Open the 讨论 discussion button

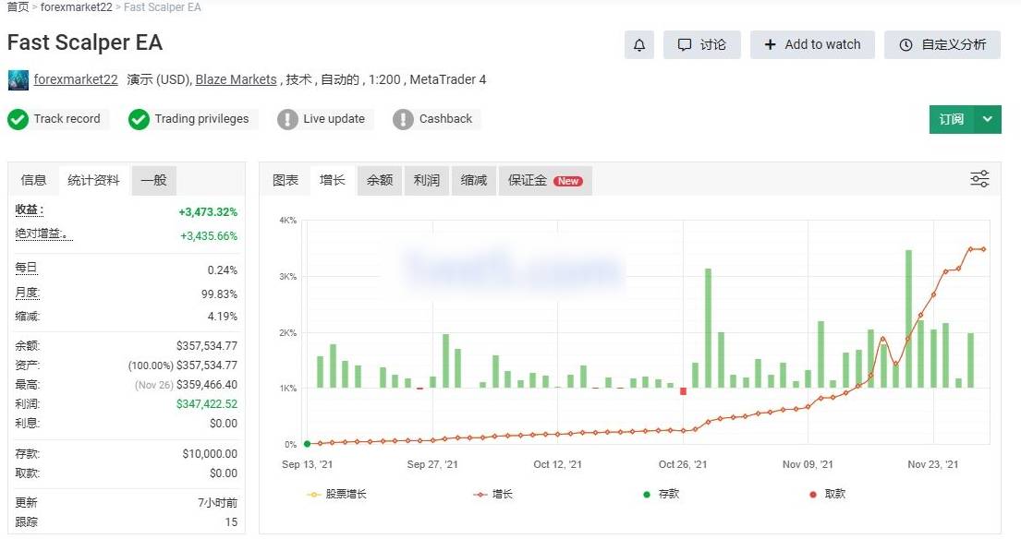tap(702, 45)
